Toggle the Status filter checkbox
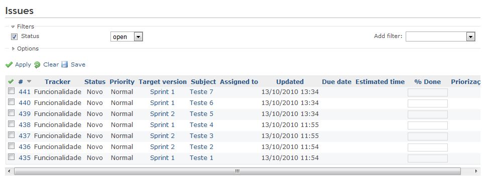The height and width of the screenshot is (180, 485). pyautogui.click(x=14, y=36)
